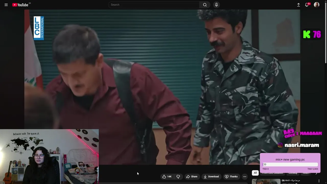Open the YouTube hamburger guide menu

tap(6, 5)
